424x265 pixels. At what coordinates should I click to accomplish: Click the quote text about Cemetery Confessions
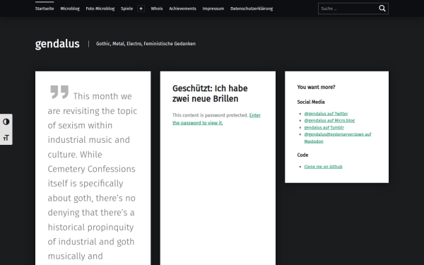point(92,176)
